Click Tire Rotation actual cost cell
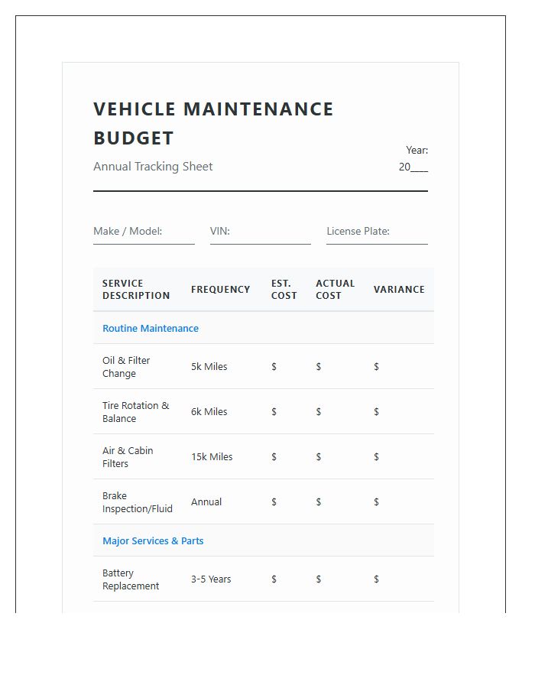 [336, 411]
